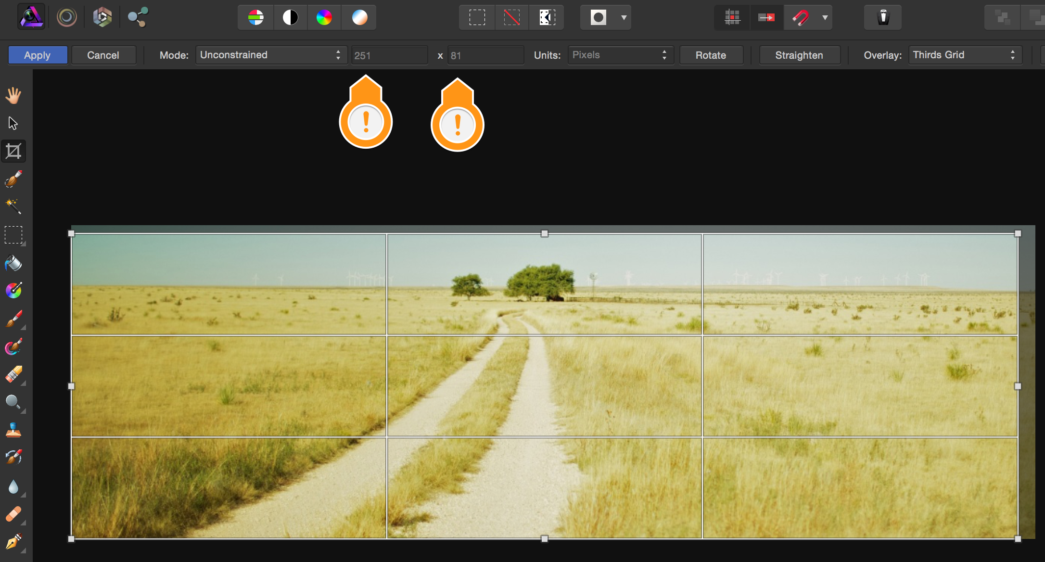Select the Clone stamp tool
Screen dimensions: 1045x562
point(13,430)
